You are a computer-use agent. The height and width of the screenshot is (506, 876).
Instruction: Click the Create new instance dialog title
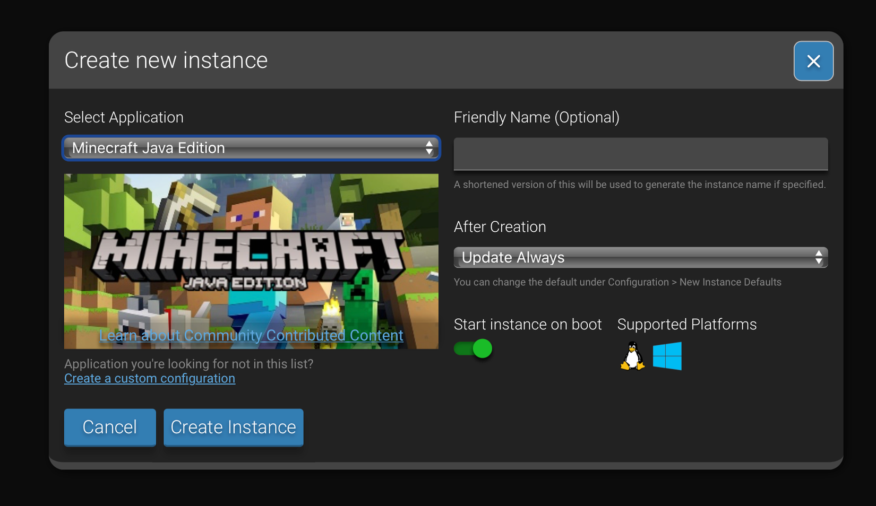coord(166,60)
